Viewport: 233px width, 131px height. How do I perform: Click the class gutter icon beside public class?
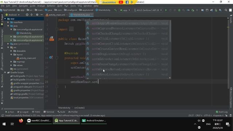[52, 39]
